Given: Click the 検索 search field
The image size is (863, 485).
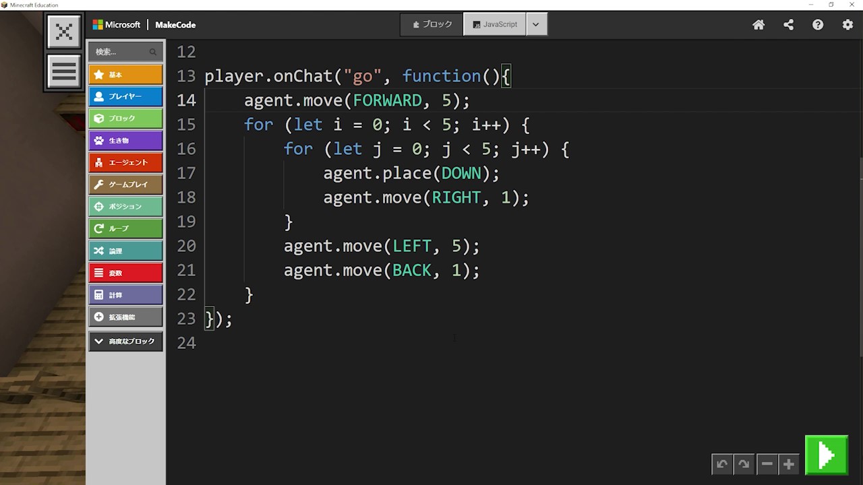Looking at the screenshot, I should click(x=121, y=52).
